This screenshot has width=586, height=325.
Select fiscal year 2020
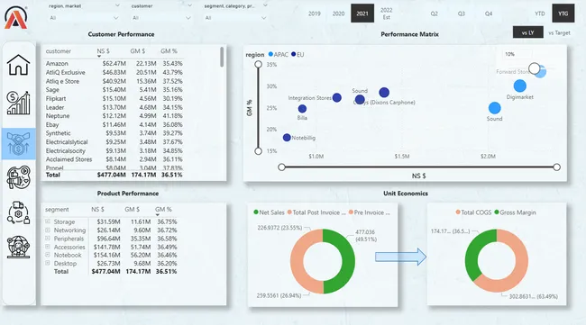[x=338, y=14]
